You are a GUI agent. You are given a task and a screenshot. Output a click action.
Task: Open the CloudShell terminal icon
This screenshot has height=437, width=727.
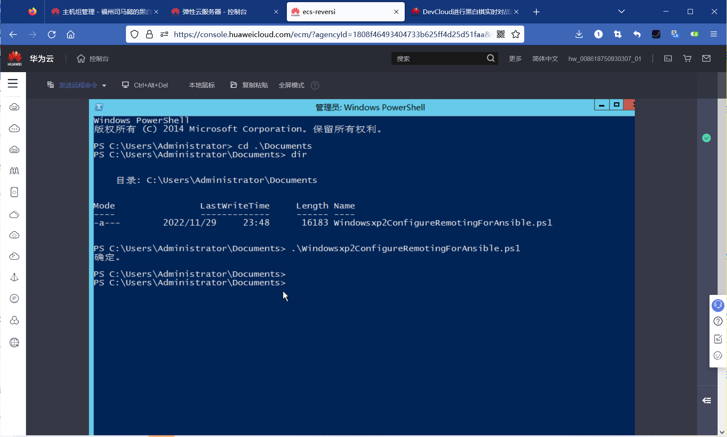click(668, 58)
